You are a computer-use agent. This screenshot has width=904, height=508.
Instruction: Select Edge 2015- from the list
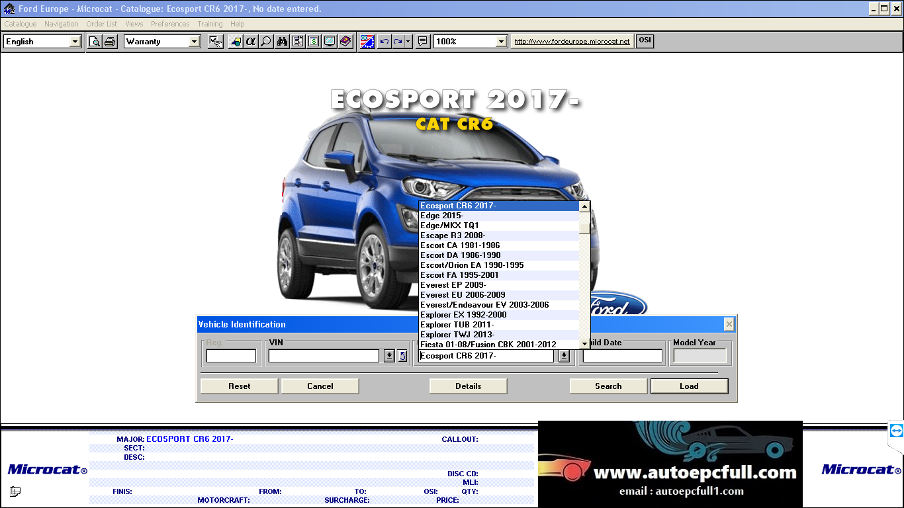[x=499, y=216]
